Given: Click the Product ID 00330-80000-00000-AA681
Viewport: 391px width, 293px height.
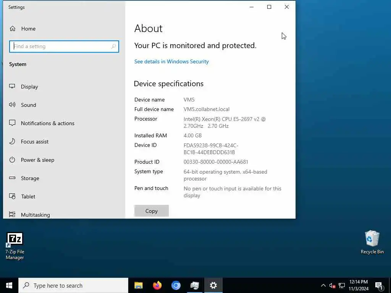Looking at the screenshot, I should 216,162.
